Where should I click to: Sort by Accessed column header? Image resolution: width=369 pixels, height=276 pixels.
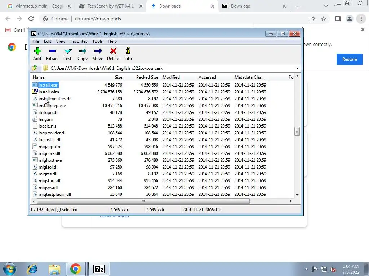pos(214,77)
